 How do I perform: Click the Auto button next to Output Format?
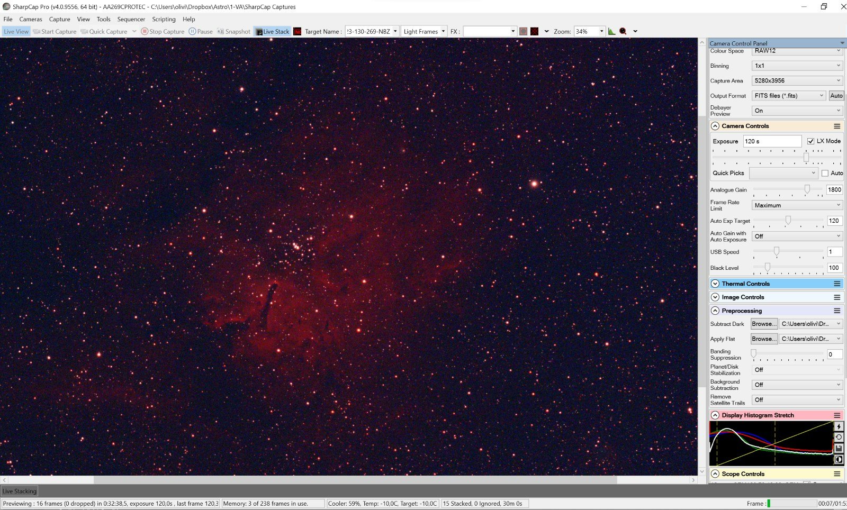point(836,96)
